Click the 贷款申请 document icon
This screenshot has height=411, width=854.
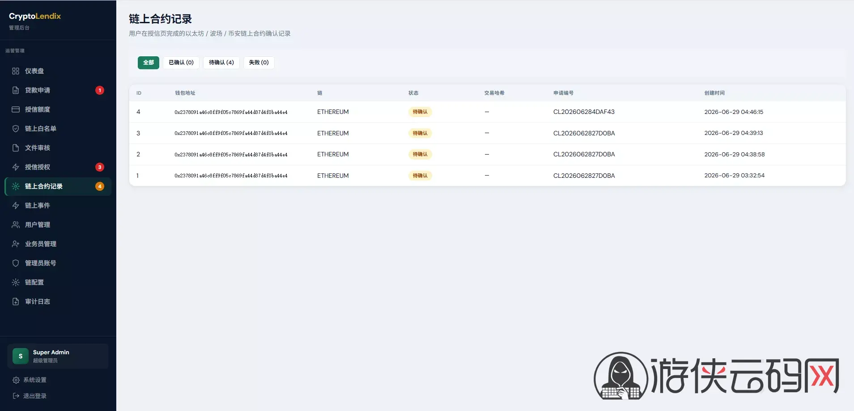[16, 90]
